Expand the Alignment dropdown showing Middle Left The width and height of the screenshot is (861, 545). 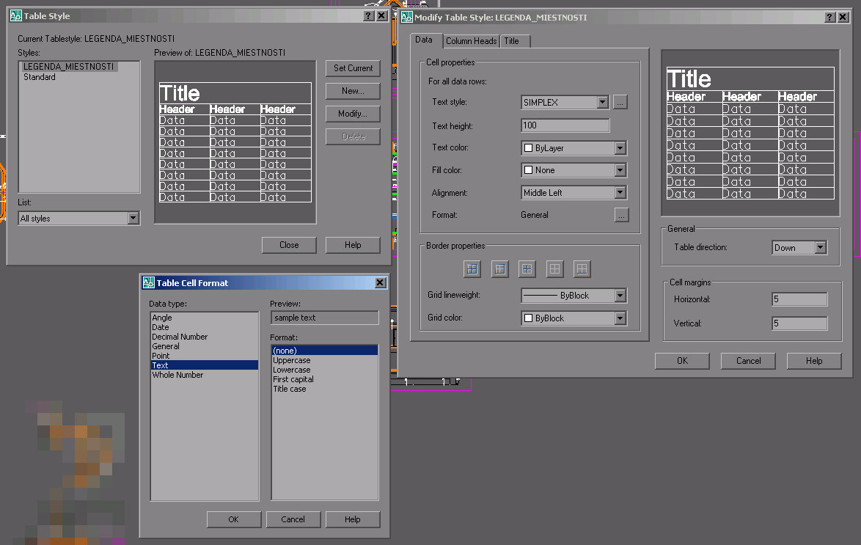(x=620, y=193)
